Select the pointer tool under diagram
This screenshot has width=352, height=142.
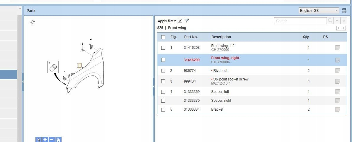[39, 140]
